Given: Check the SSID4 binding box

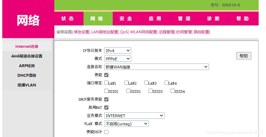Looking at the screenshot, I should [x=172, y=91].
